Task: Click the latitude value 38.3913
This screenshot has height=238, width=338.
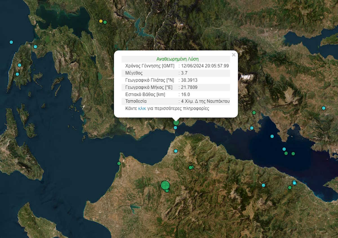Action: pyautogui.click(x=189, y=80)
